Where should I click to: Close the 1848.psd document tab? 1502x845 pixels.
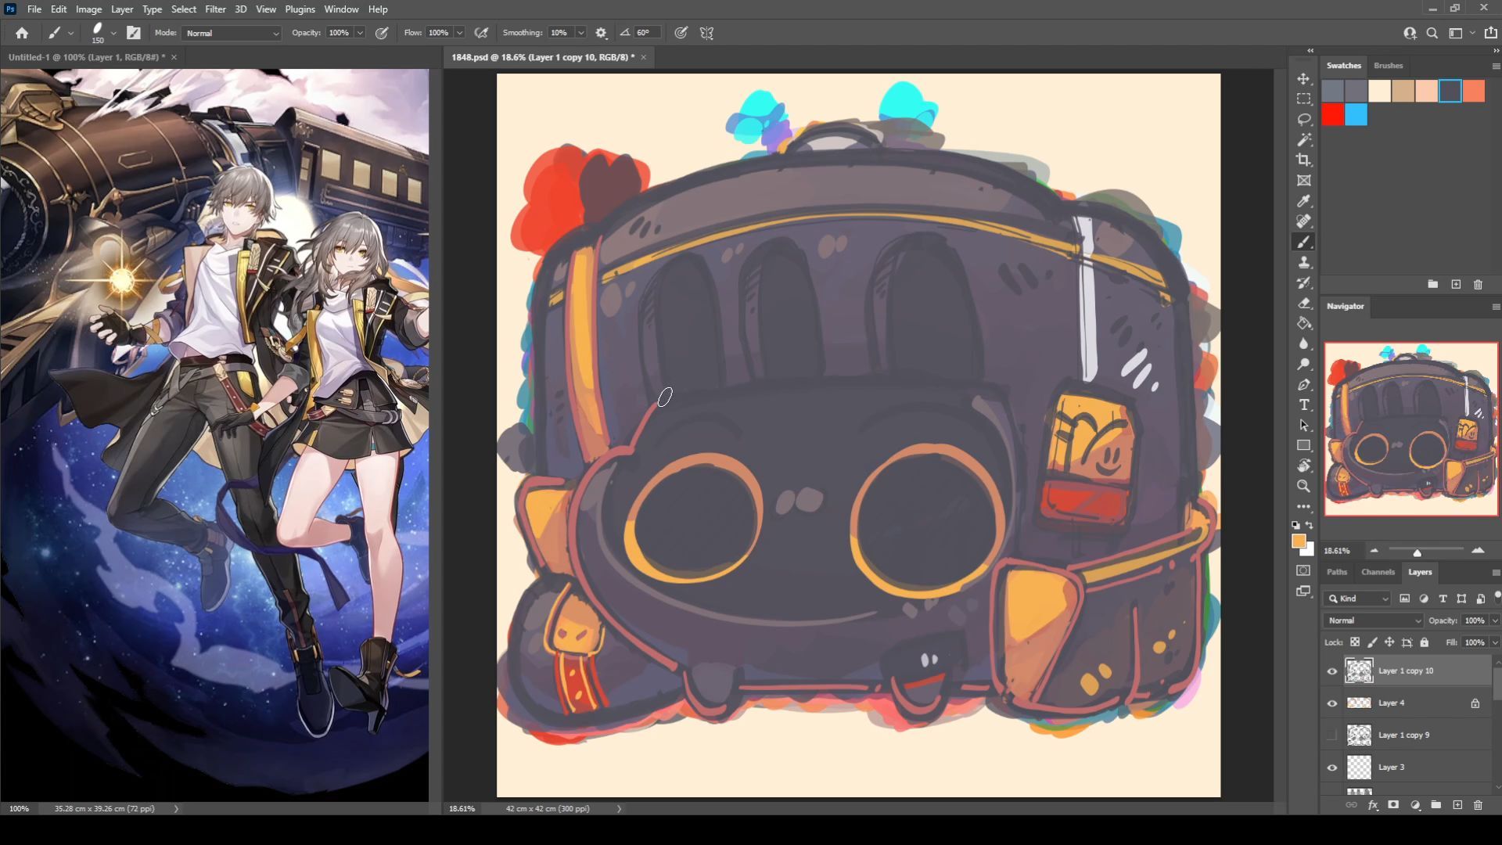pos(643,57)
